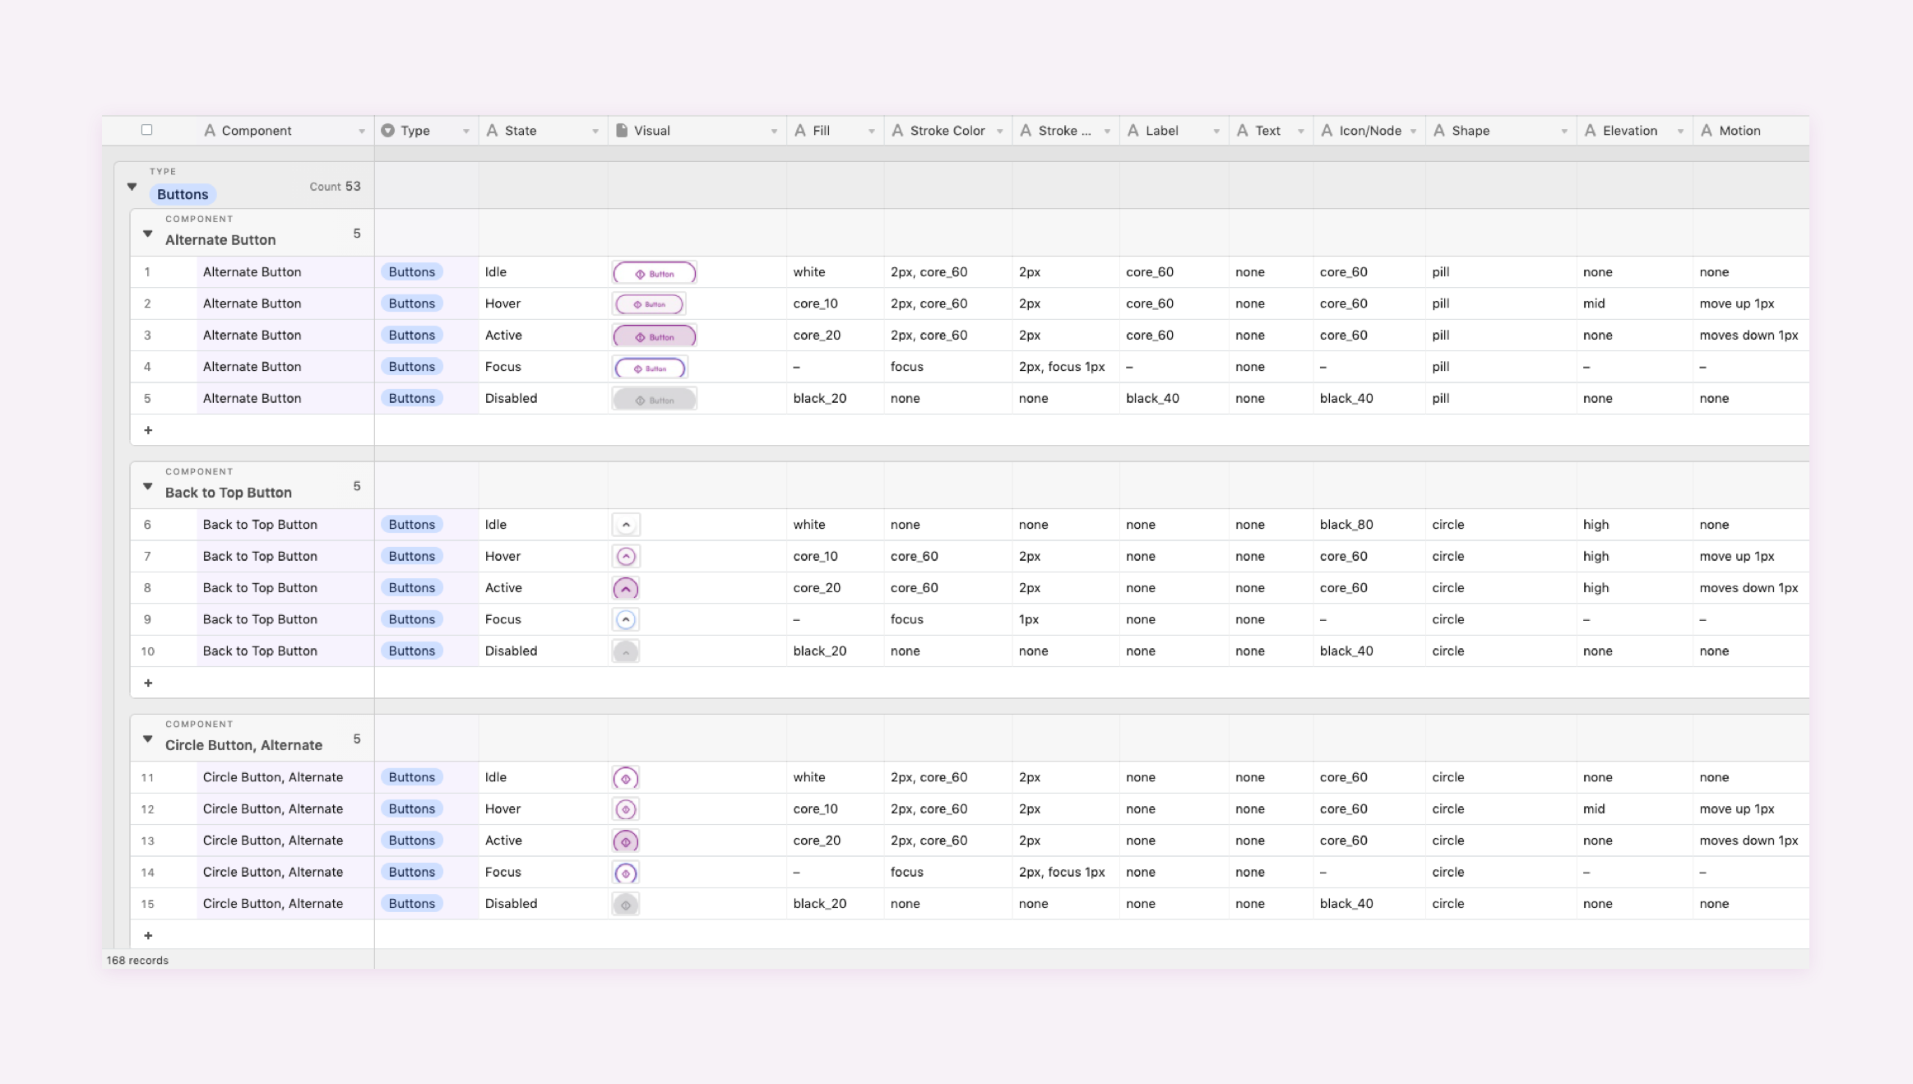Click the Idle Alternate Button visual thumbnail
This screenshot has height=1084, width=1913.
654,272
